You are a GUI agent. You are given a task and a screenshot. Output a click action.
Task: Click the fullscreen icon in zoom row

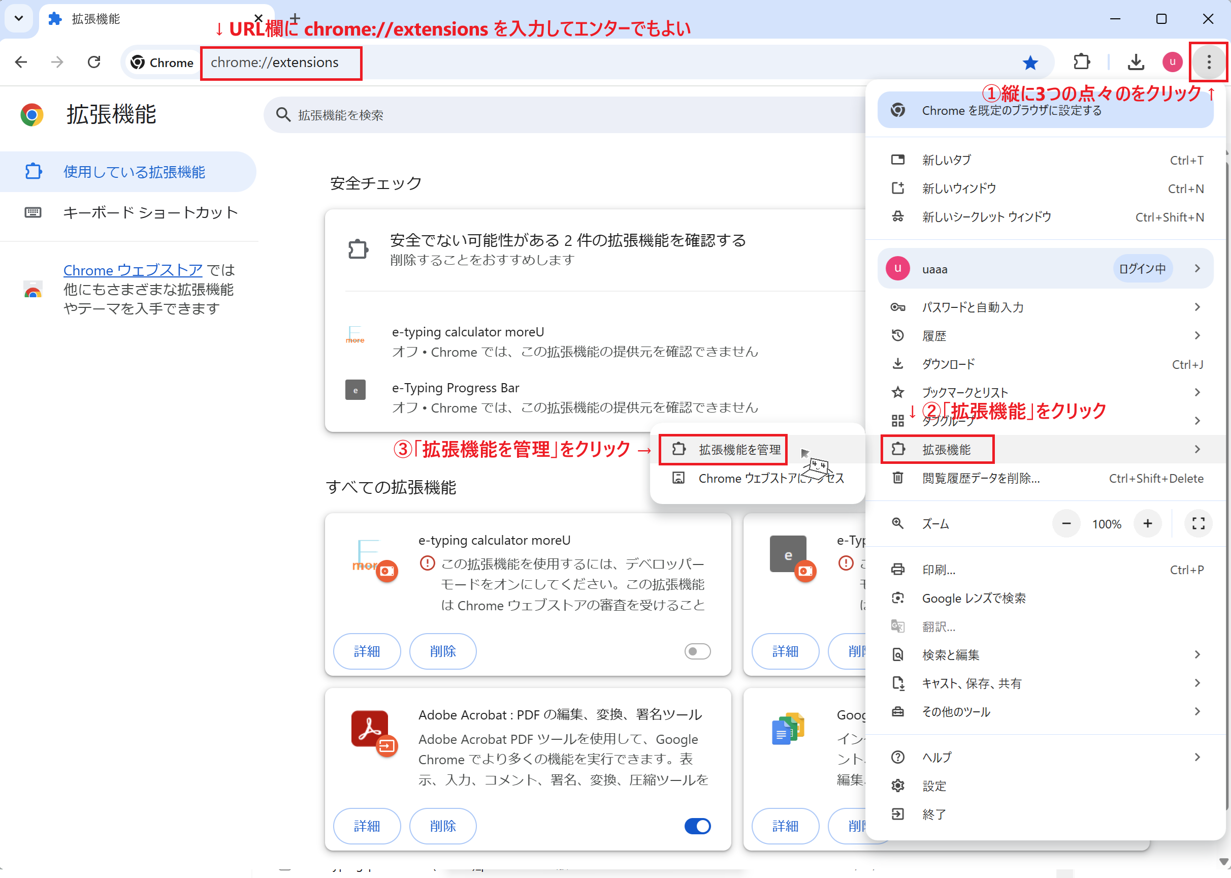pyautogui.click(x=1198, y=523)
